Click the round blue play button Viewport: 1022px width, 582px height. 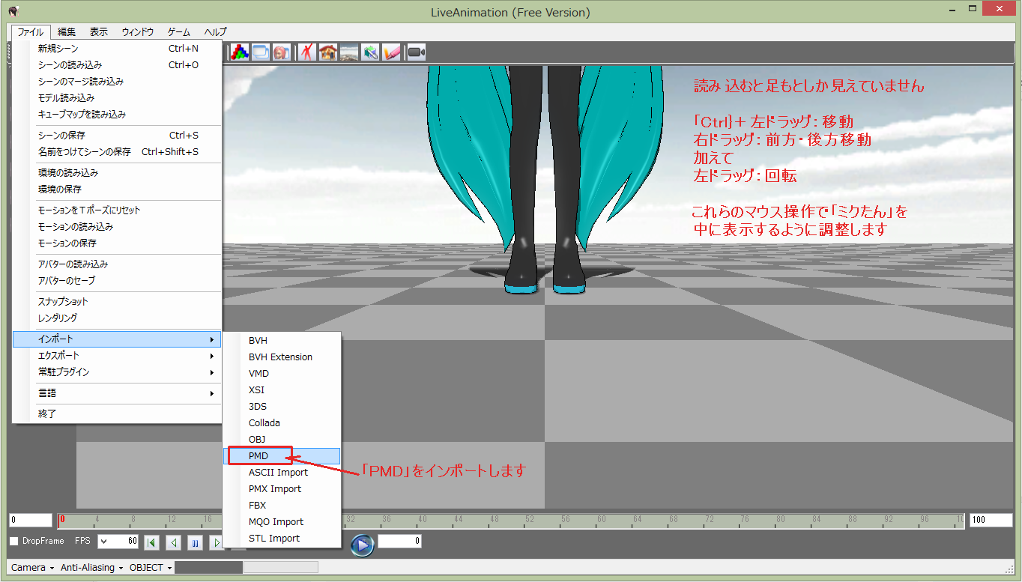(362, 545)
